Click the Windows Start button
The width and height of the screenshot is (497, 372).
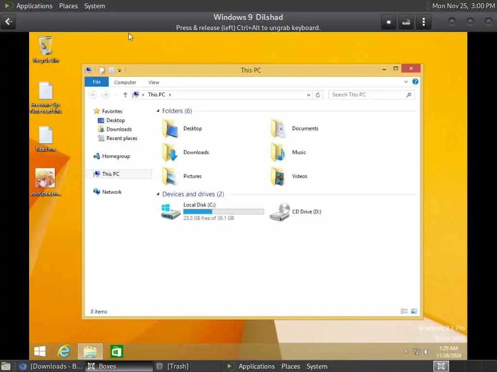click(40, 351)
